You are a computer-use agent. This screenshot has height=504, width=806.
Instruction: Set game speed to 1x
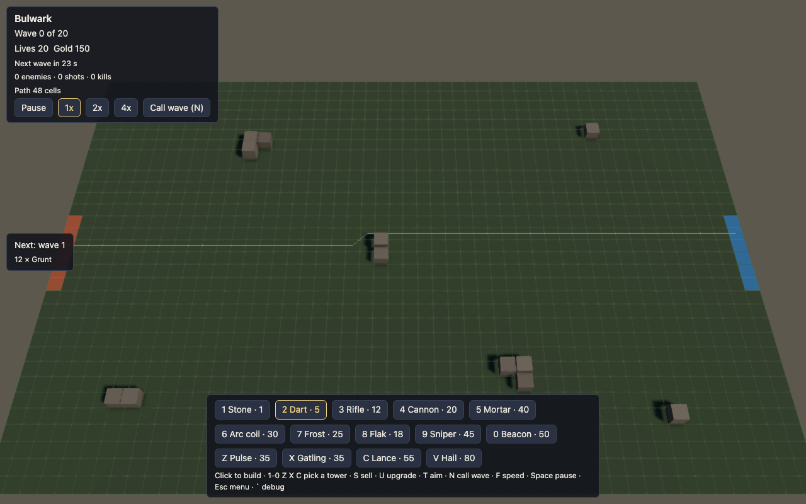(x=69, y=108)
